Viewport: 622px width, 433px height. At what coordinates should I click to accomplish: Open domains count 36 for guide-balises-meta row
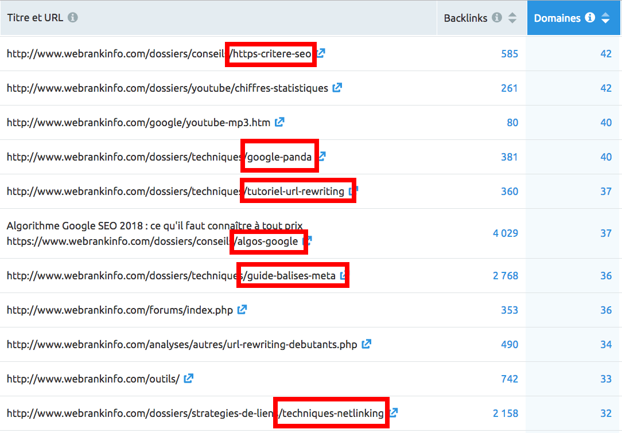coord(606,276)
